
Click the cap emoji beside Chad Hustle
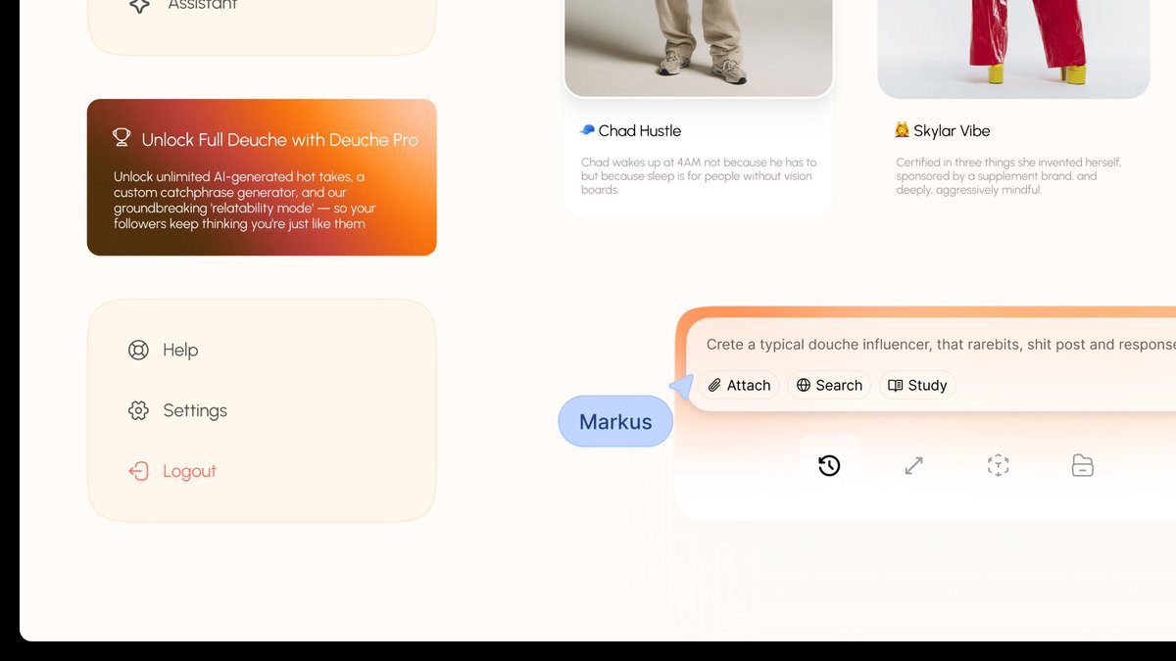pyautogui.click(x=588, y=129)
